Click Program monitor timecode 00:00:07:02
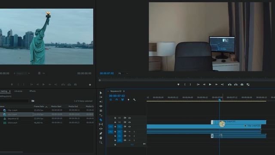The width and height of the screenshot is (275, 155). 107,74
